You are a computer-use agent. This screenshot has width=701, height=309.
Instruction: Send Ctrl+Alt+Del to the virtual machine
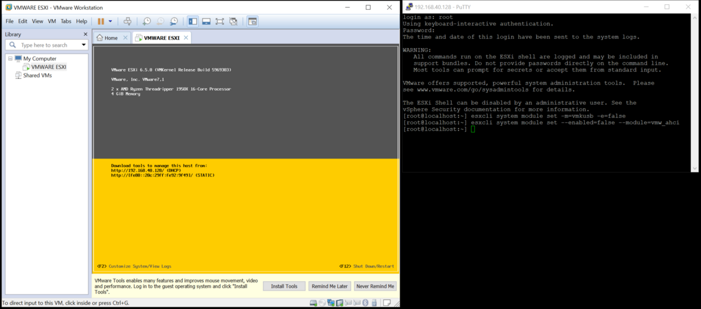[128, 21]
